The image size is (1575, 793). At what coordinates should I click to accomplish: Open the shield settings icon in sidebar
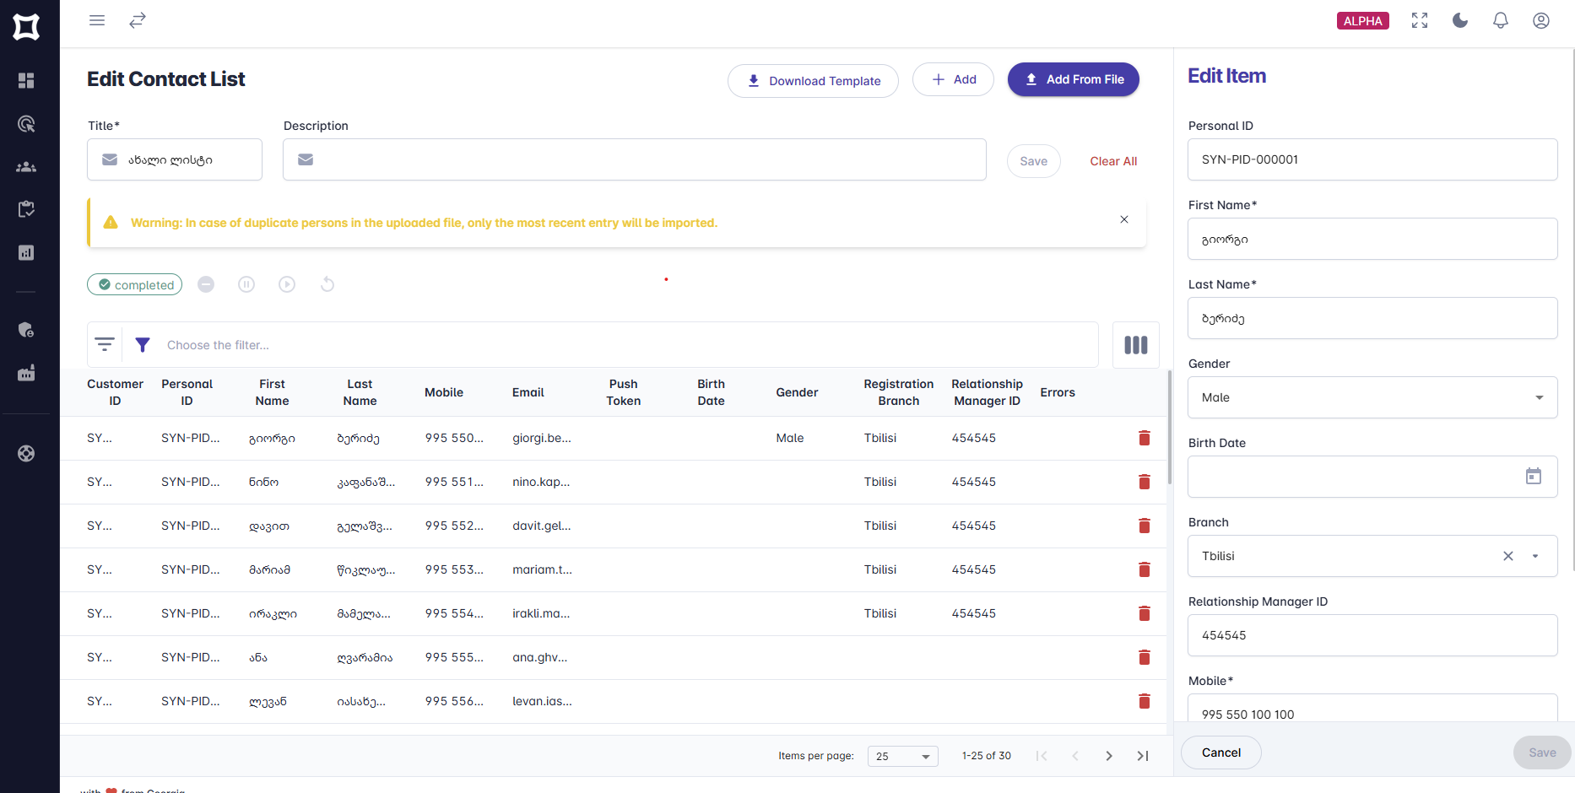(x=26, y=330)
